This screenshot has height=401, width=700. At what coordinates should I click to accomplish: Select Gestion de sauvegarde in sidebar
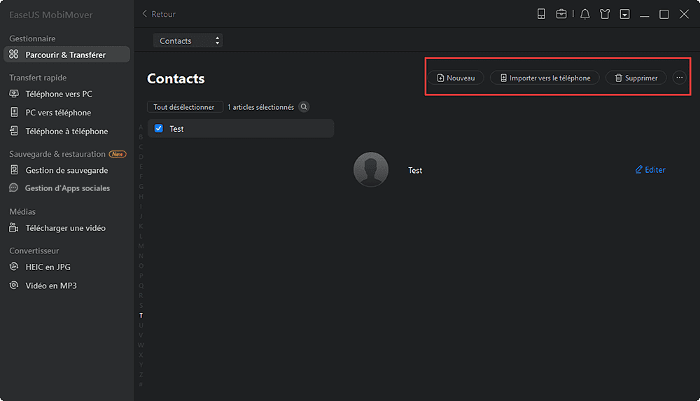coord(66,170)
